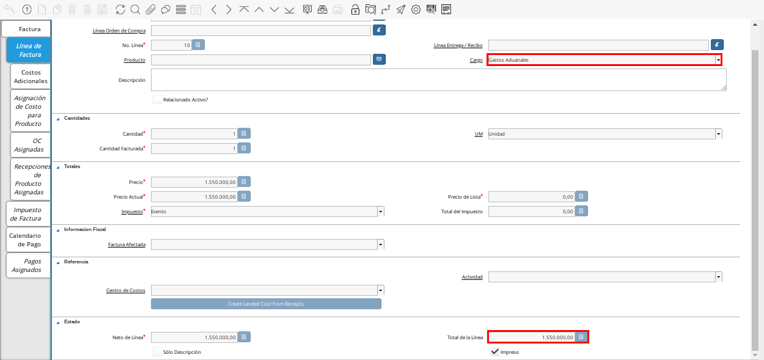Toggle the Relacionado Activo checkbox

click(158, 99)
